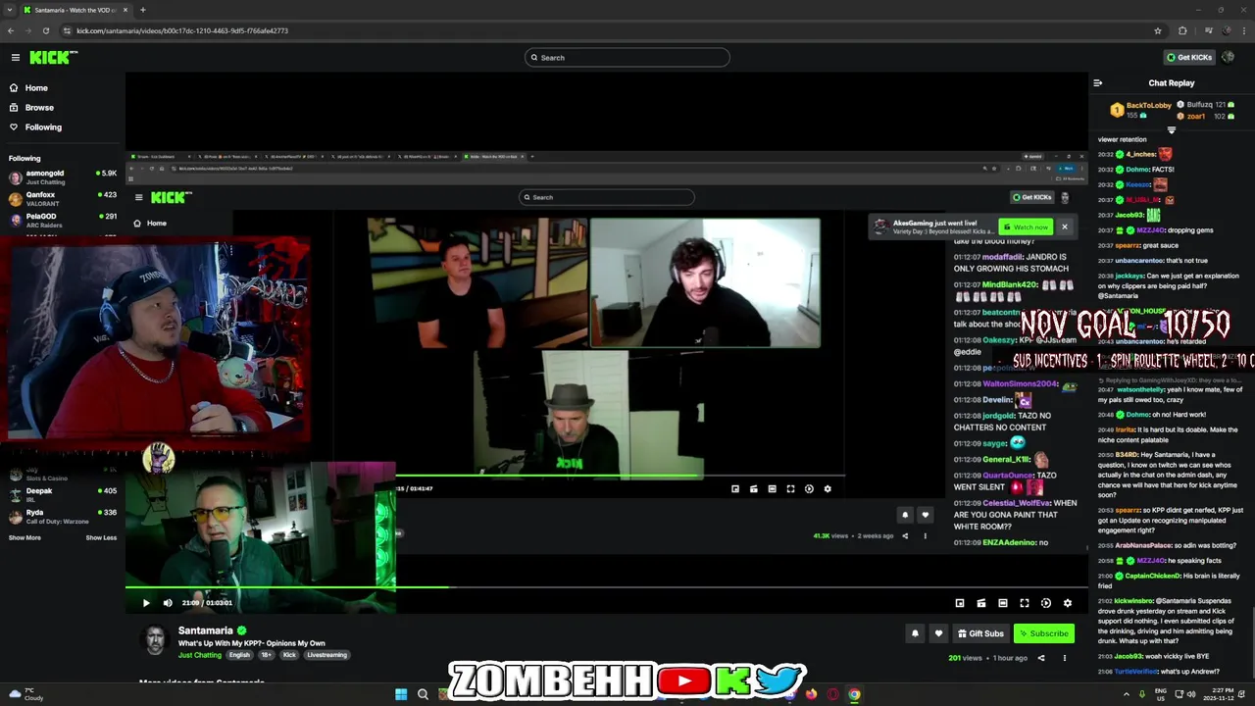This screenshot has width=1255, height=706.
Task: Open main player settings gear
Action: (1068, 603)
